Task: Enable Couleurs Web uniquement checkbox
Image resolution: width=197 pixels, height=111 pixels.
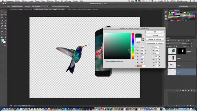Action: (x=105, y=61)
